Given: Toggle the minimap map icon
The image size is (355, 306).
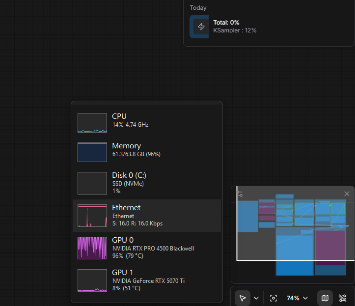Looking at the screenshot, I should point(325,298).
